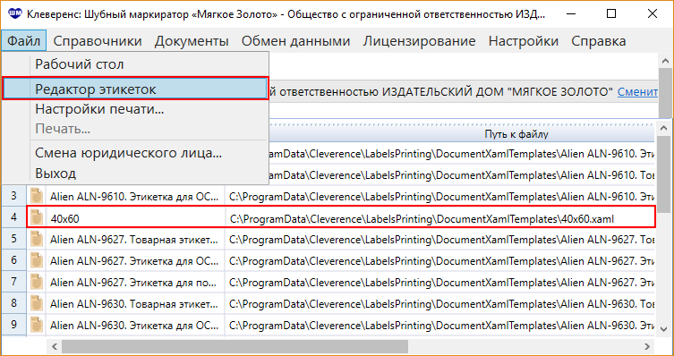
Task: Click the application logo in title bar
Action: pyautogui.click(x=14, y=13)
